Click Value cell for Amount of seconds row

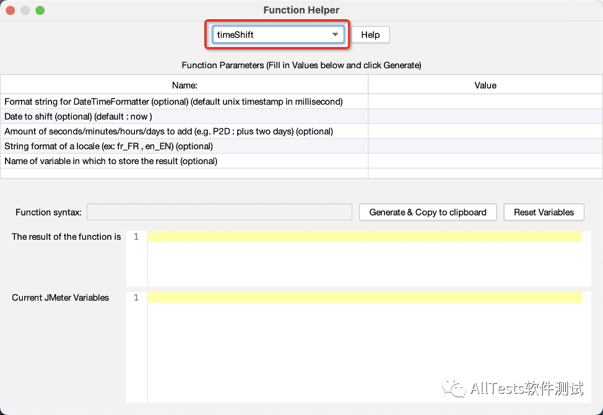pos(485,131)
